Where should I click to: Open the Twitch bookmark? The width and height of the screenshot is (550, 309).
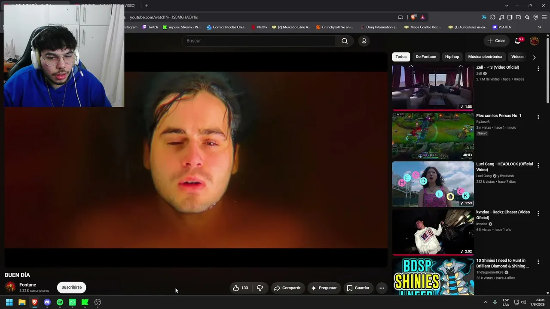tap(150, 27)
